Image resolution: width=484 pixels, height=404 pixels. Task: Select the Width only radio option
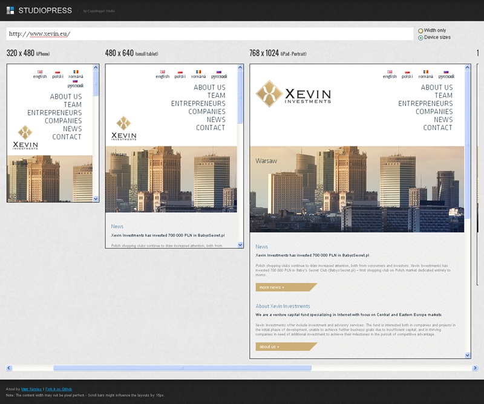tap(420, 30)
